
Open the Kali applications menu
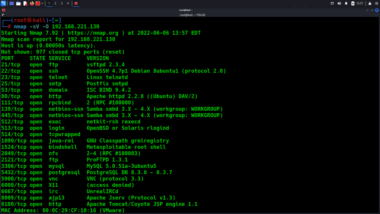coord(3,3)
